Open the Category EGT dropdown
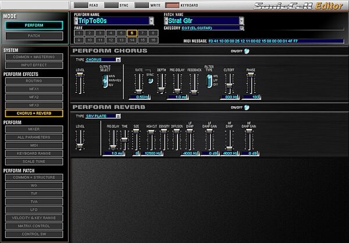 point(242,28)
